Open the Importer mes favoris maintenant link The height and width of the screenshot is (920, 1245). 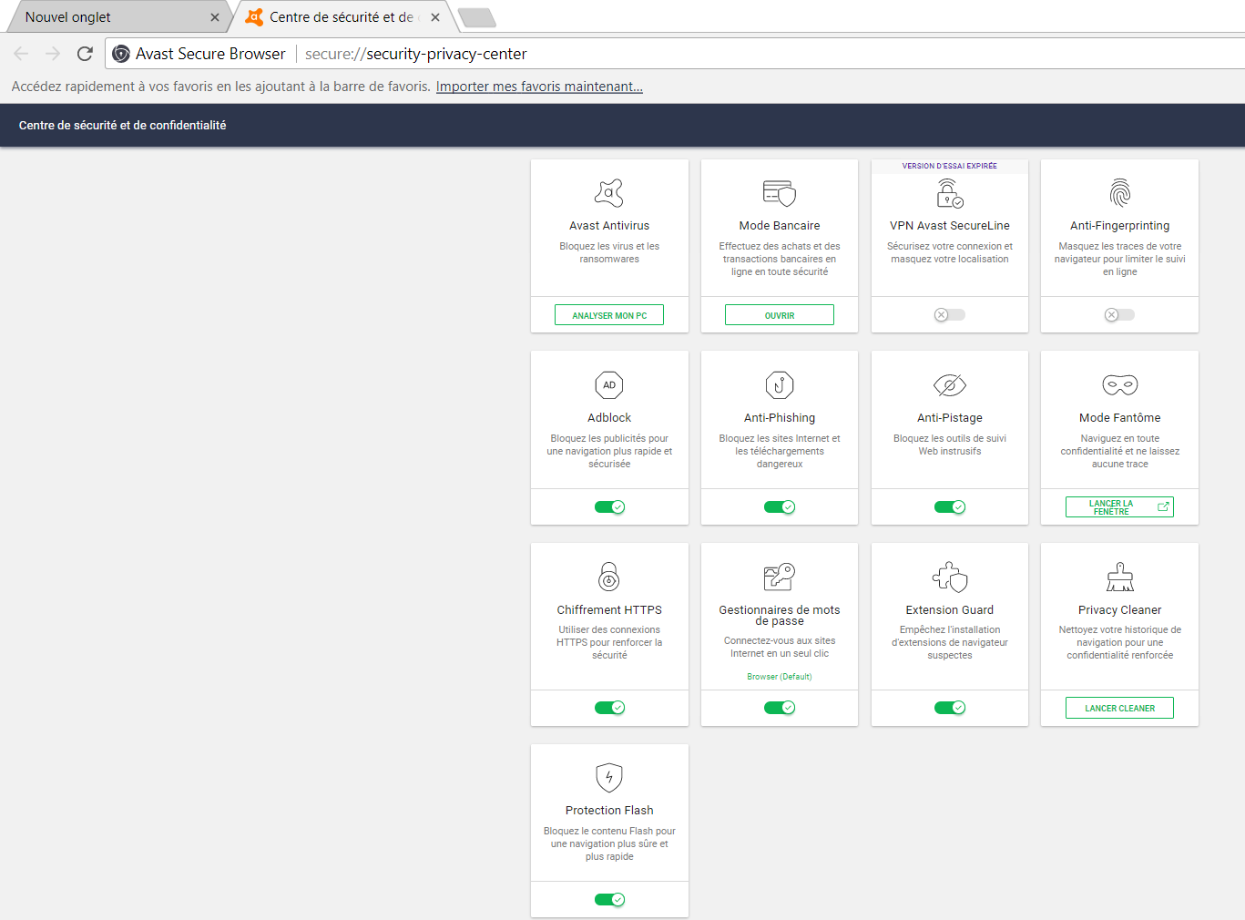[x=539, y=87]
